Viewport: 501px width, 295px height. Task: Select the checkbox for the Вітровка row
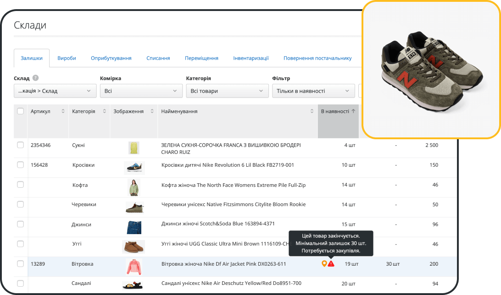click(21, 264)
